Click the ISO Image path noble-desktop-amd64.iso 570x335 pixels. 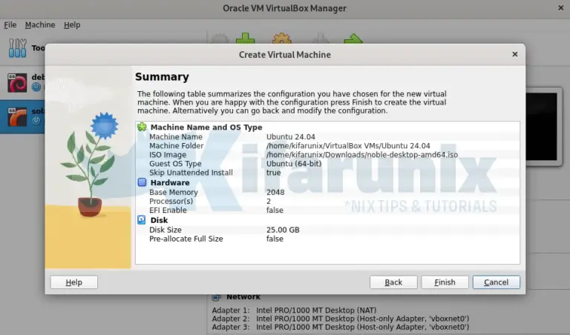click(x=361, y=155)
